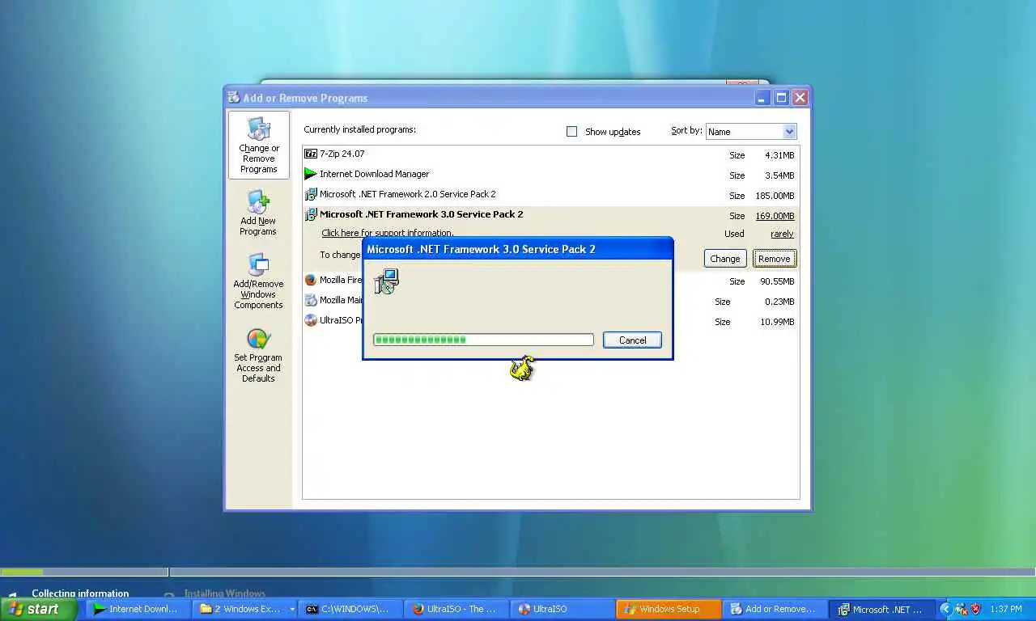The image size is (1036, 621).
Task: Click the Mozilla Maintenance Service icon
Action: tap(311, 300)
